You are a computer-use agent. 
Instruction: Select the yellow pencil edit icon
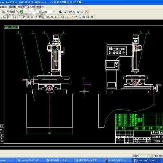point(72,17)
